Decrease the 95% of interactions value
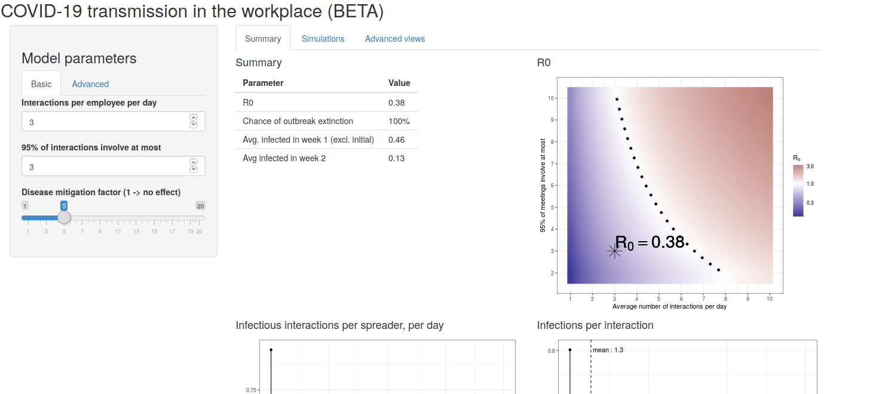The image size is (876, 394). point(193,170)
